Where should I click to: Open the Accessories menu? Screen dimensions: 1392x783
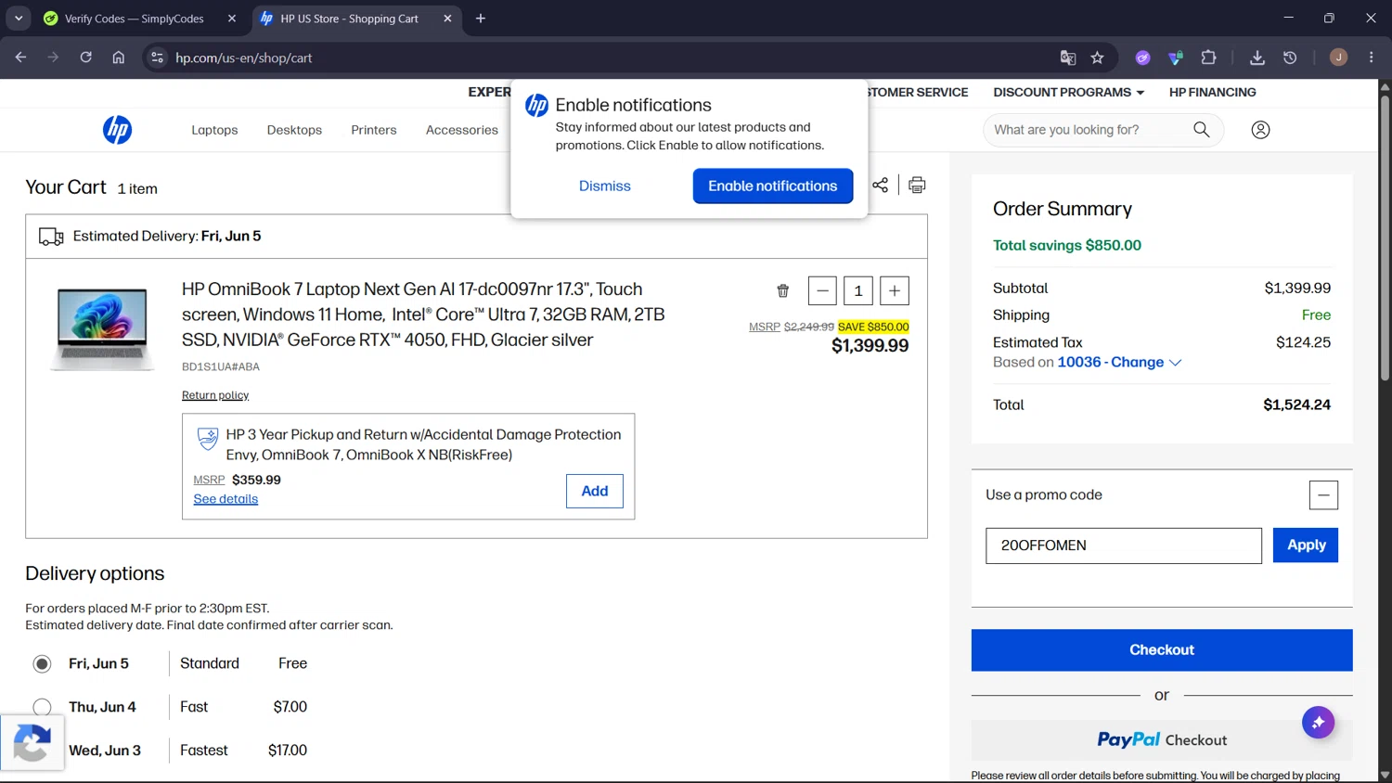(x=462, y=130)
